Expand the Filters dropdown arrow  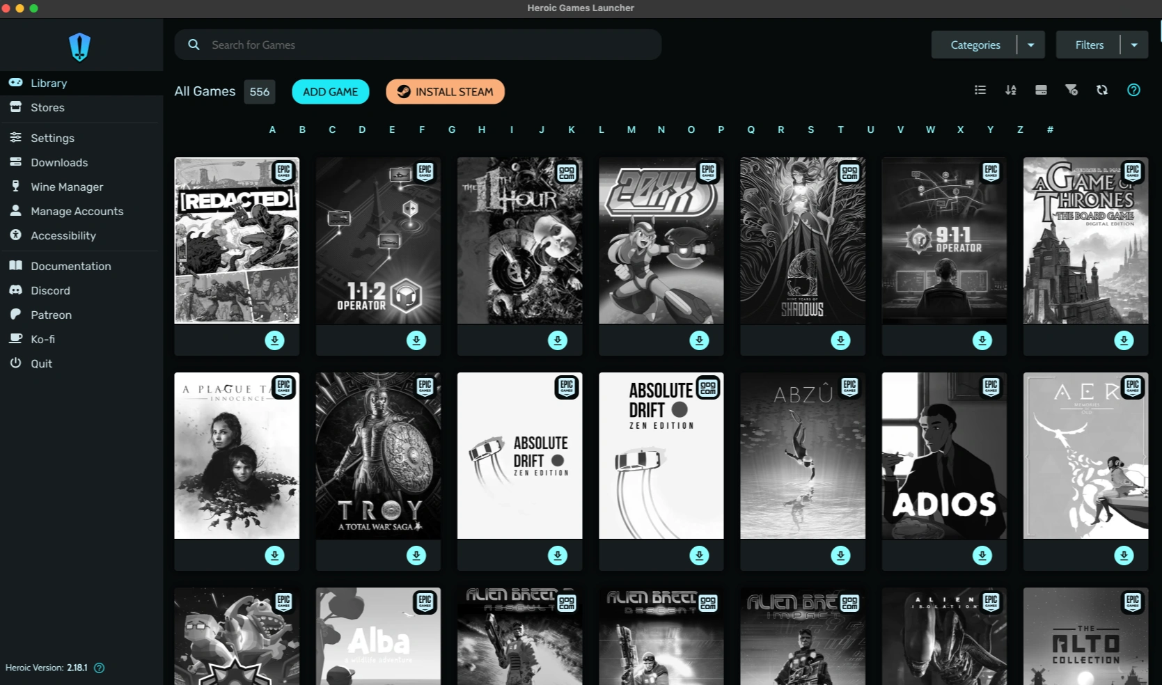(1134, 45)
